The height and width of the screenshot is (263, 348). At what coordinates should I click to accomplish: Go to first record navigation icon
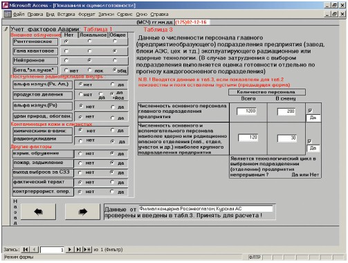(x=26, y=249)
